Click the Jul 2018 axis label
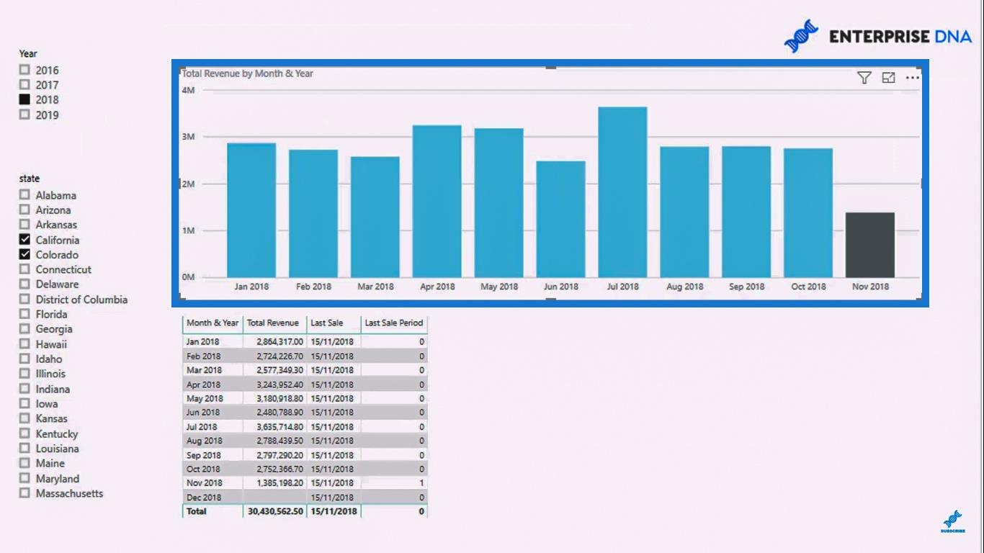984x553 pixels. (623, 287)
